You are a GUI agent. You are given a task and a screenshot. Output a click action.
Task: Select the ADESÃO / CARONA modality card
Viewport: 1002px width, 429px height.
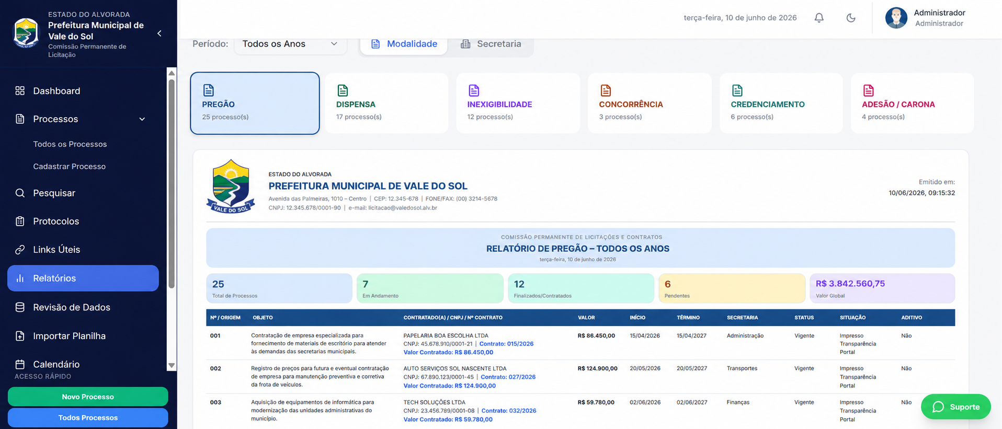pyautogui.click(x=913, y=103)
